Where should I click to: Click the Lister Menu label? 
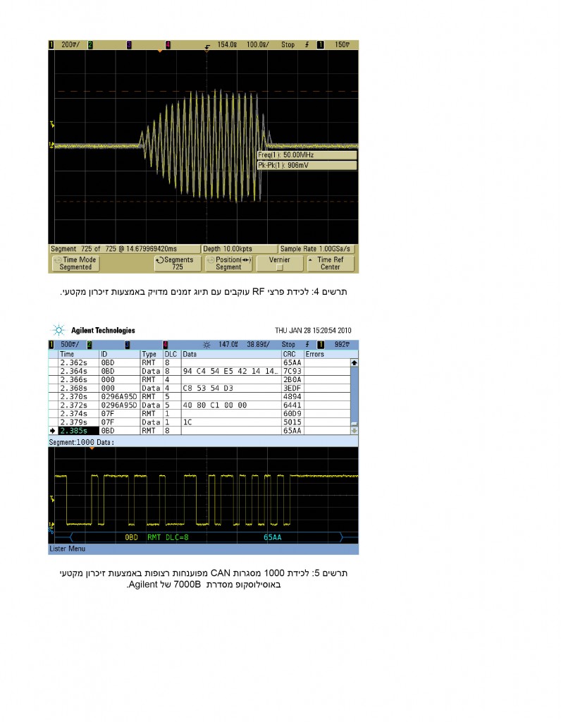[x=67, y=549]
